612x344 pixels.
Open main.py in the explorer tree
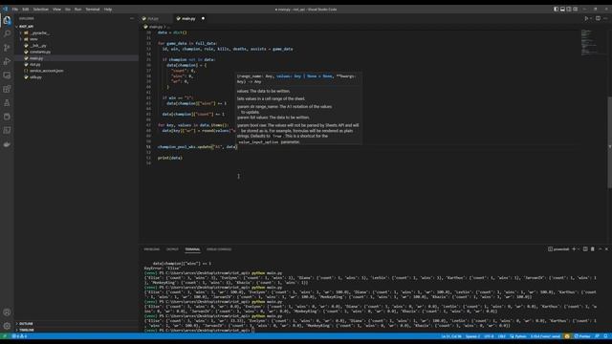(x=36, y=58)
